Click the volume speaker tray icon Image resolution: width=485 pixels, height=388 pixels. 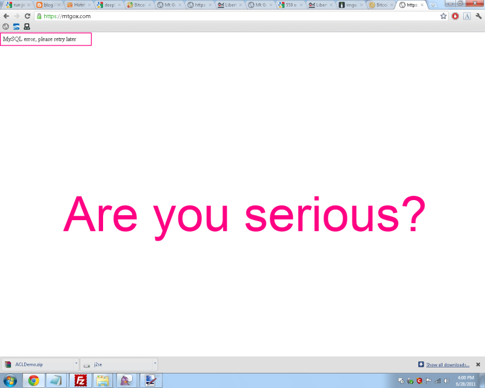coord(446,381)
